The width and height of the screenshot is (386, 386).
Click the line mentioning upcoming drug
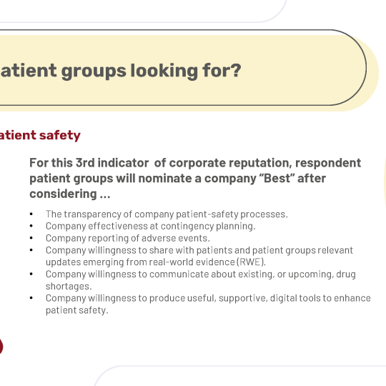click(x=201, y=274)
